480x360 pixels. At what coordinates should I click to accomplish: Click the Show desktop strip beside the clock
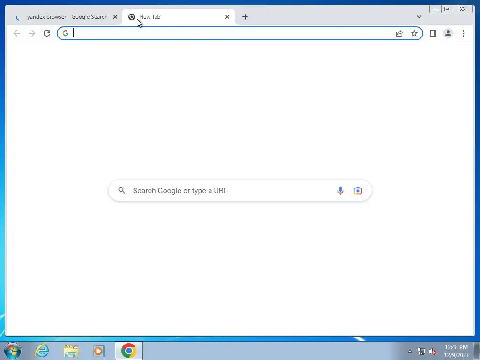click(x=477, y=351)
